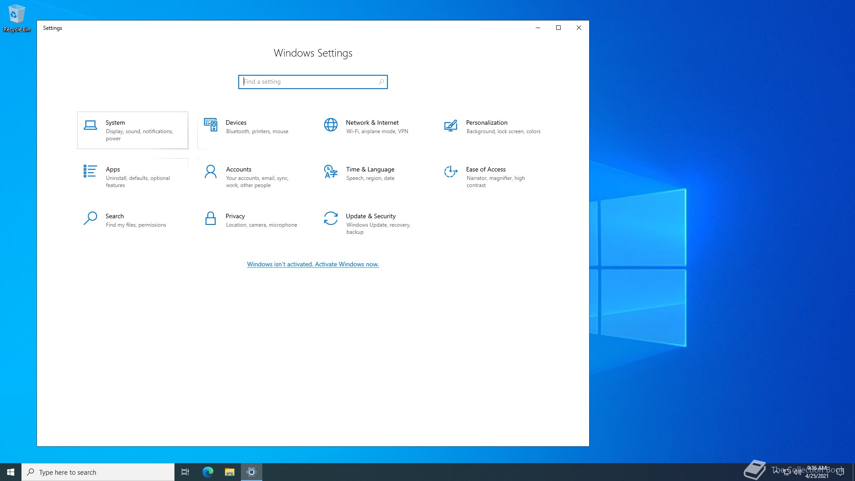Click Update & Security title text
This screenshot has width=855, height=481.
click(371, 216)
